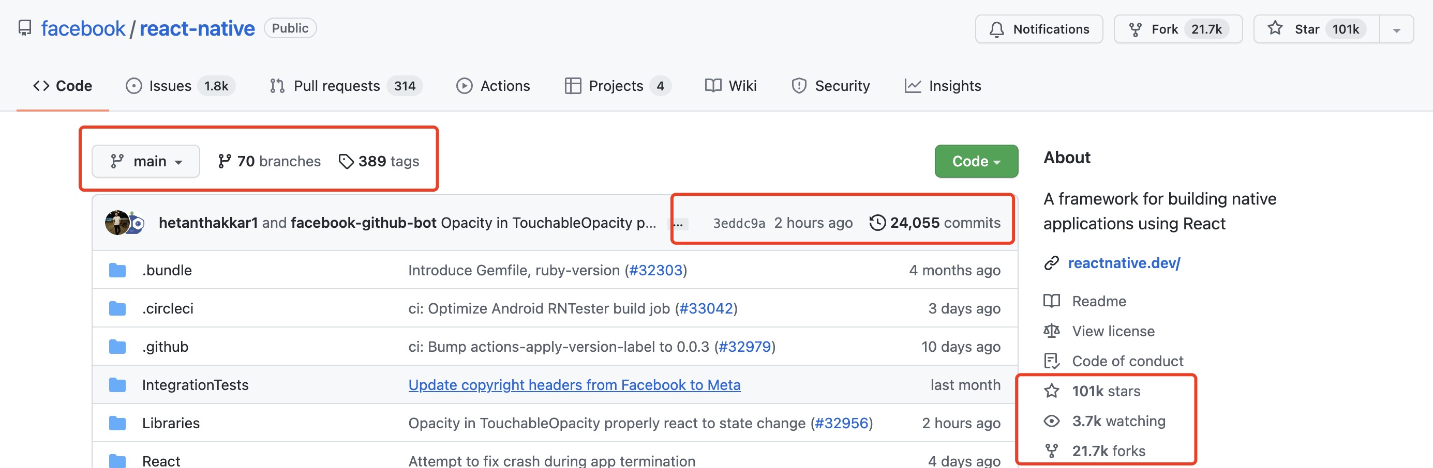The height and width of the screenshot is (468, 1433).
Task: Click the 3.7k watching link
Action: click(1118, 421)
